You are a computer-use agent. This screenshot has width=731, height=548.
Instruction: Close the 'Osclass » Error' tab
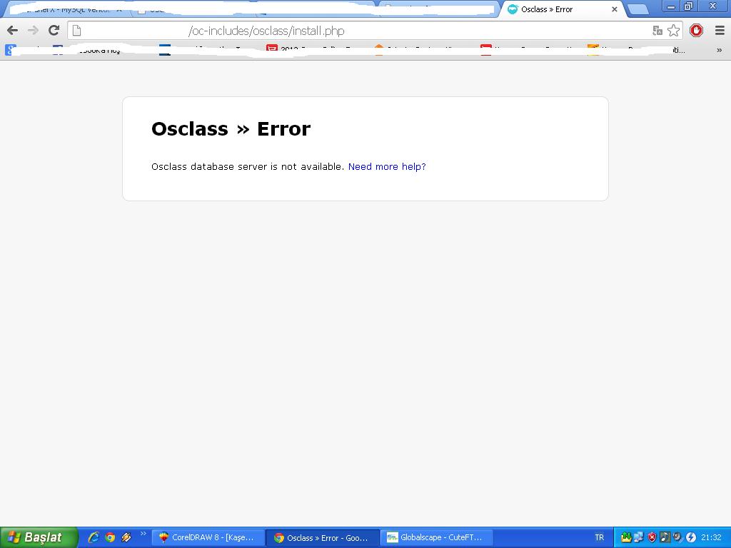[x=615, y=9]
